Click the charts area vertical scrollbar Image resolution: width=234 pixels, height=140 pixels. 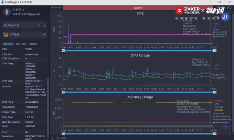click(233, 73)
